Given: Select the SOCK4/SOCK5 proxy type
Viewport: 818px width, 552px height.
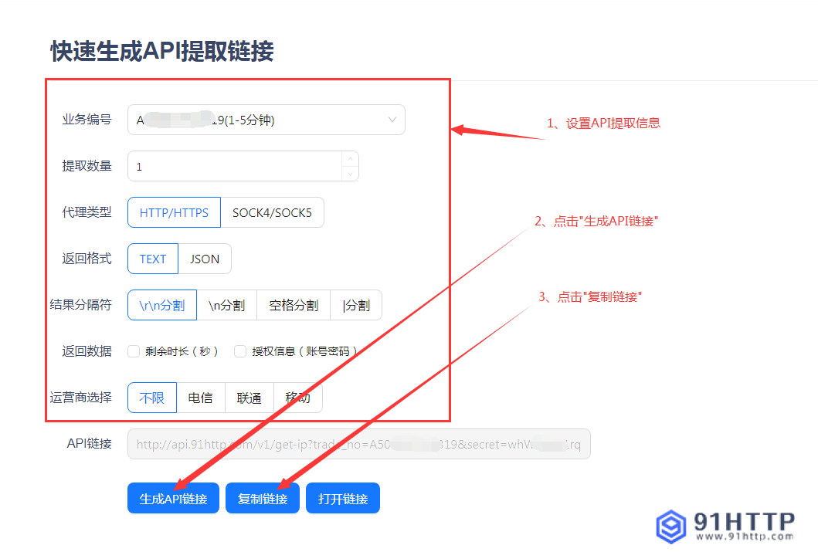Looking at the screenshot, I should pos(272,212).
